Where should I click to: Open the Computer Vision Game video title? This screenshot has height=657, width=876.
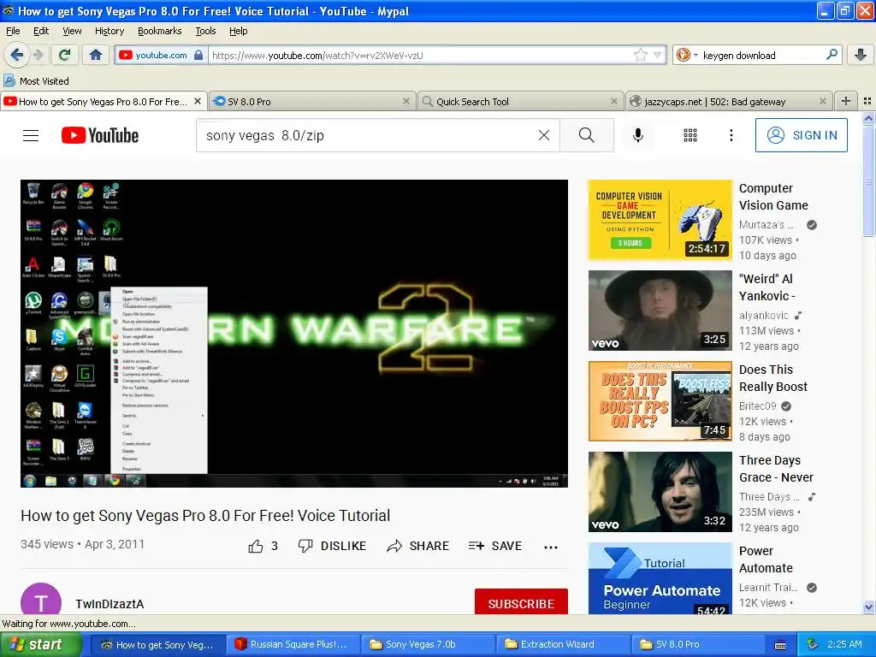pos(773,197)
